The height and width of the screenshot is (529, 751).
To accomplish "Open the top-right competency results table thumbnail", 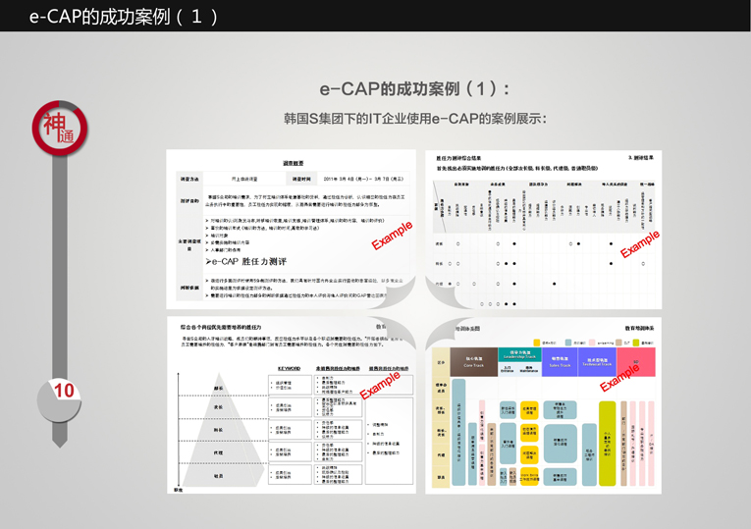I will [543, 230].
